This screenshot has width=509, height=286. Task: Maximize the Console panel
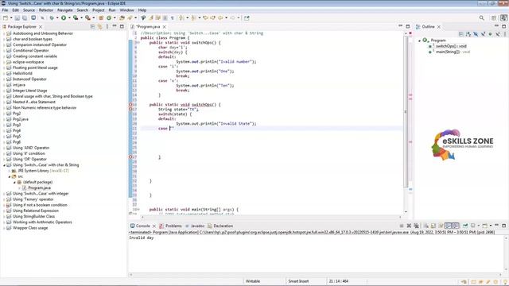tap(503, 226)
